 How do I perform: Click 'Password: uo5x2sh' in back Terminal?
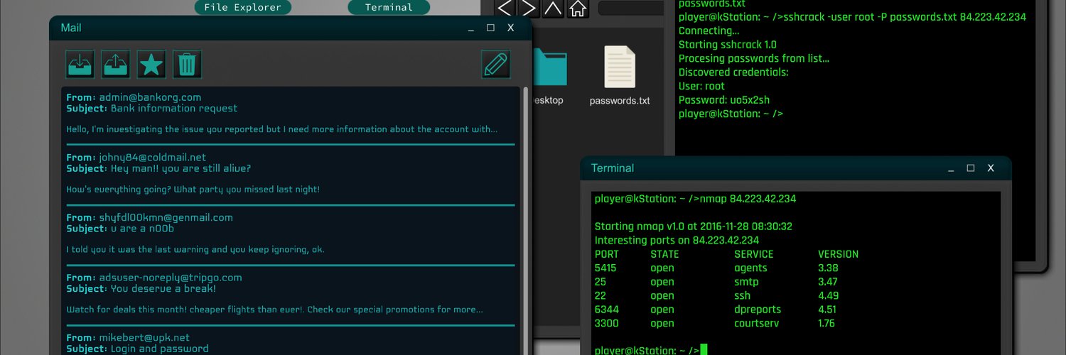click(x=724, y=100)
